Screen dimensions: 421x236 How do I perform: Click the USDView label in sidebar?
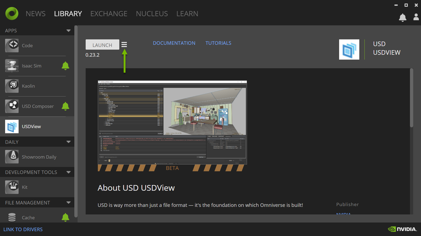[31, 126]
